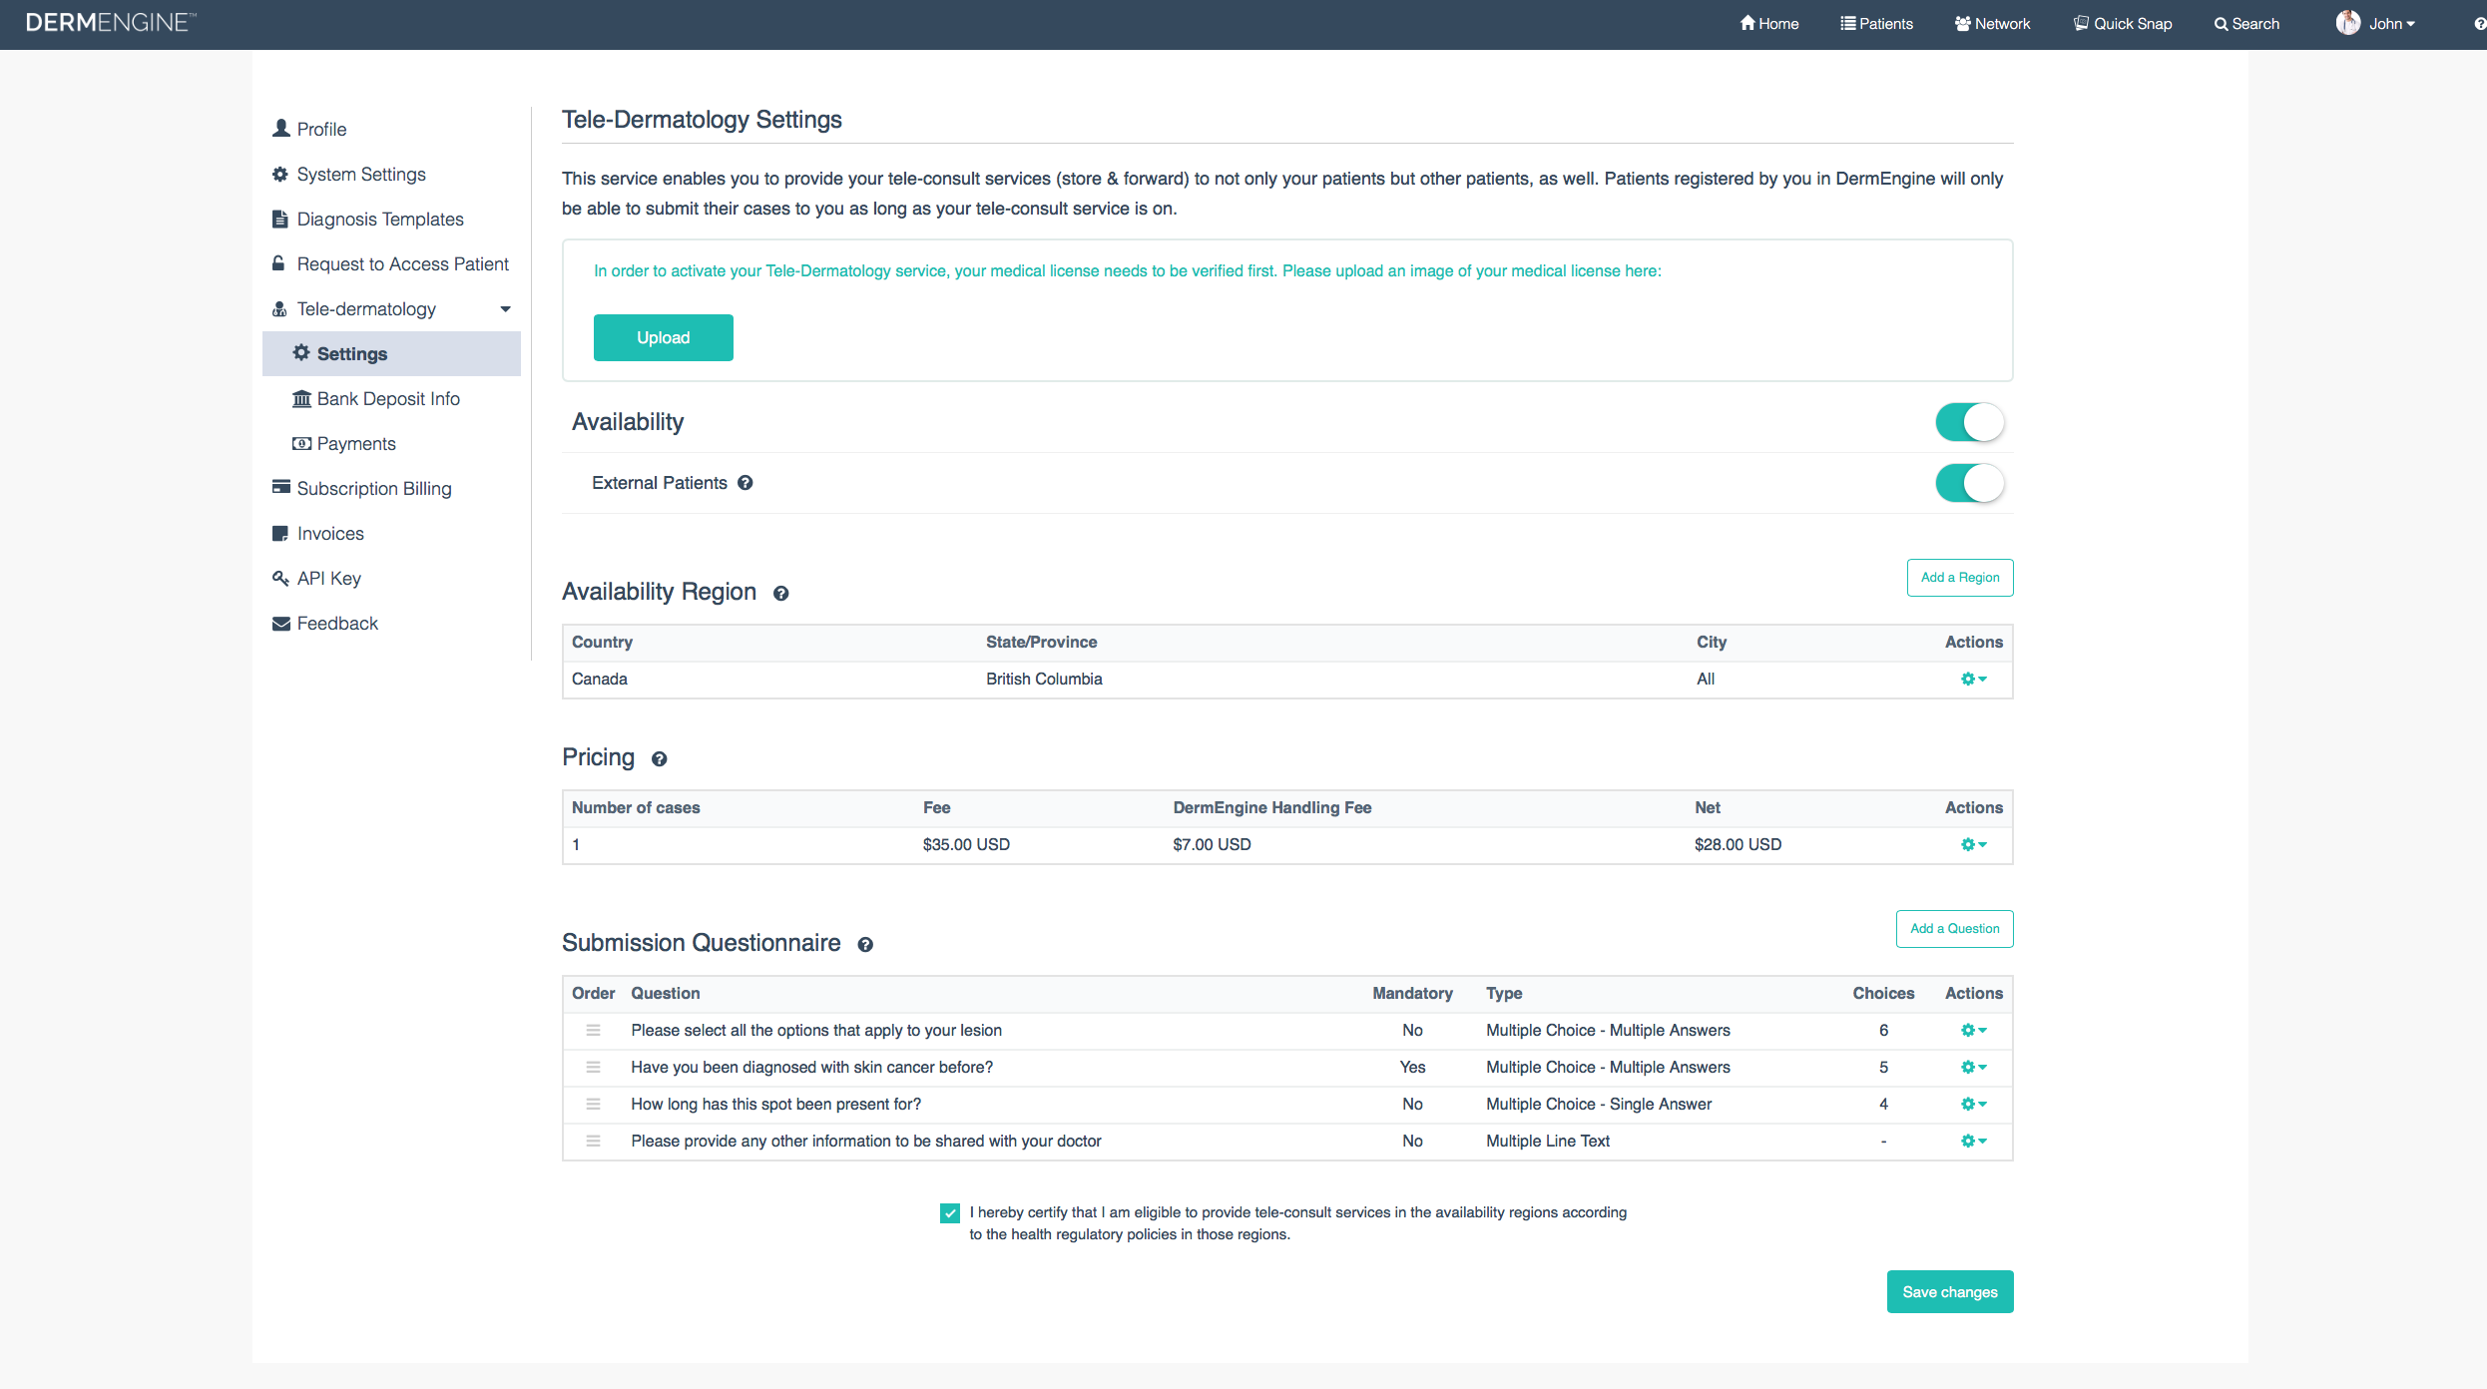Screen dimensions: 2487x1389
Task: Click the Submission Questionnaire help icon
Action: coord(865,945)
